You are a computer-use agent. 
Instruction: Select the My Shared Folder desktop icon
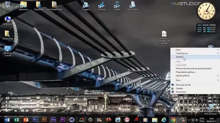click(x=55, y=6)
